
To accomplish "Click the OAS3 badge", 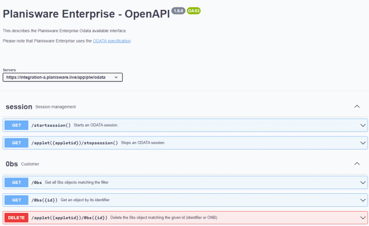I will click(x=194, y=11).
